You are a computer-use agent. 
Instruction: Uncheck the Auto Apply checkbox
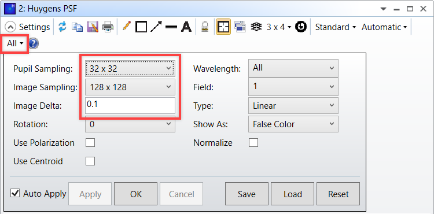[x=15, y=193]
